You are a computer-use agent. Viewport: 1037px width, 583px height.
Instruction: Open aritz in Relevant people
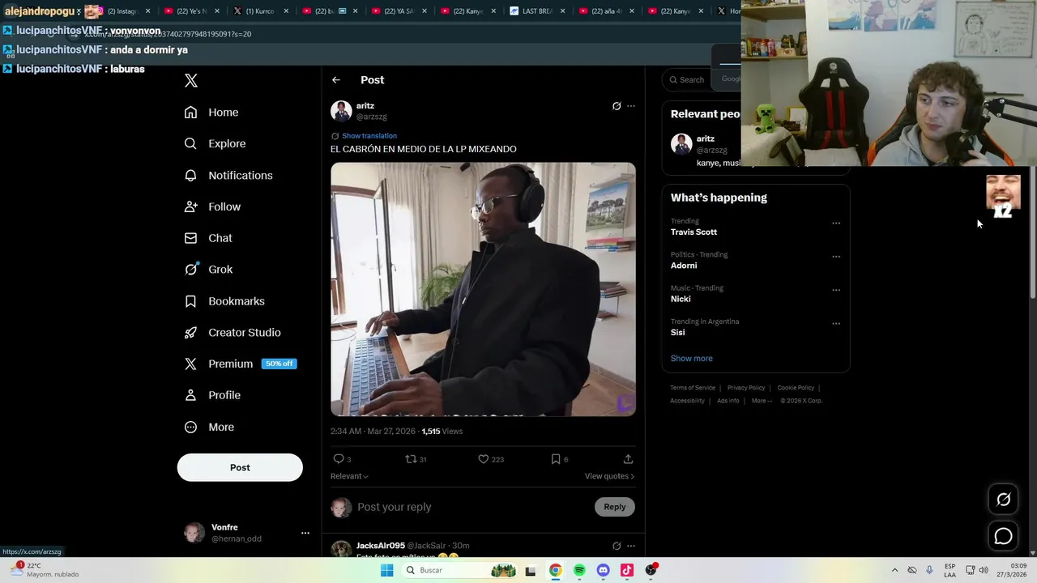(x=706, y=138)
